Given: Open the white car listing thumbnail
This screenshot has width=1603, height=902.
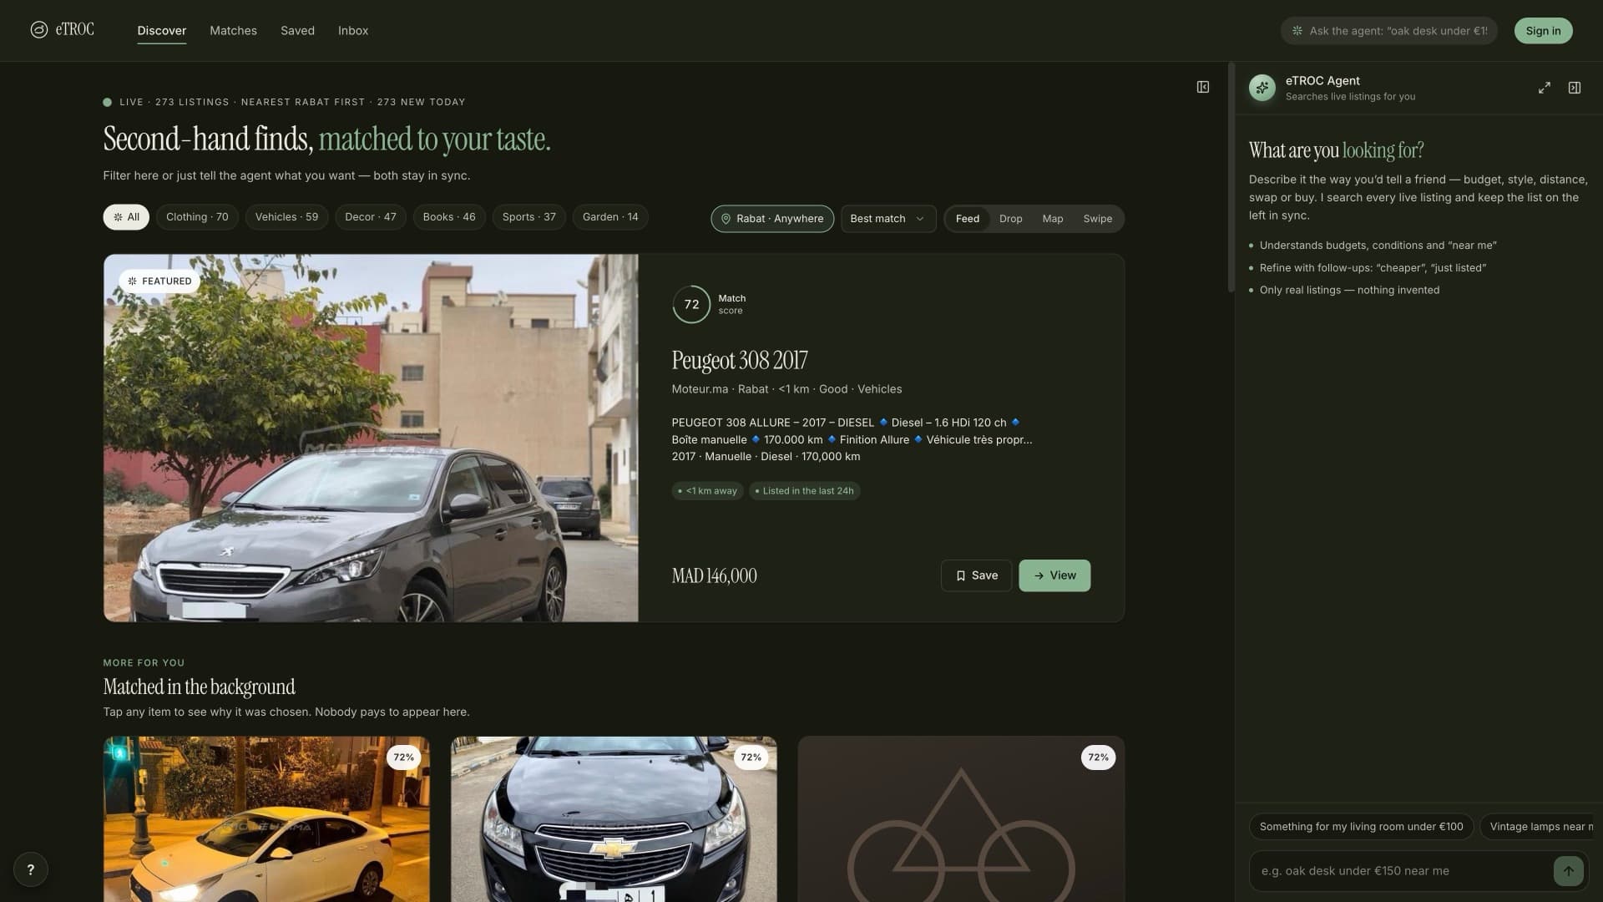Looking at the screenshot, I should [x=266, y=818].
